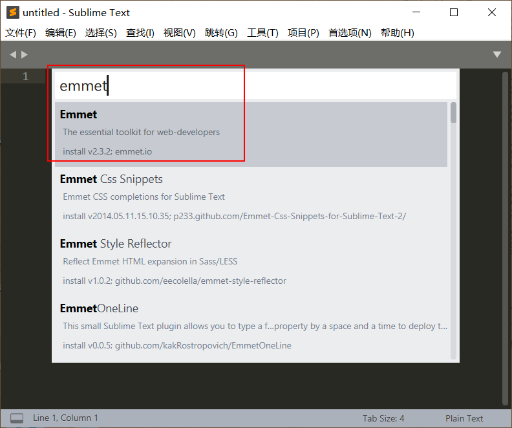Click 'Emmet CSS completions for Sublime Text' description

point(144,197)
